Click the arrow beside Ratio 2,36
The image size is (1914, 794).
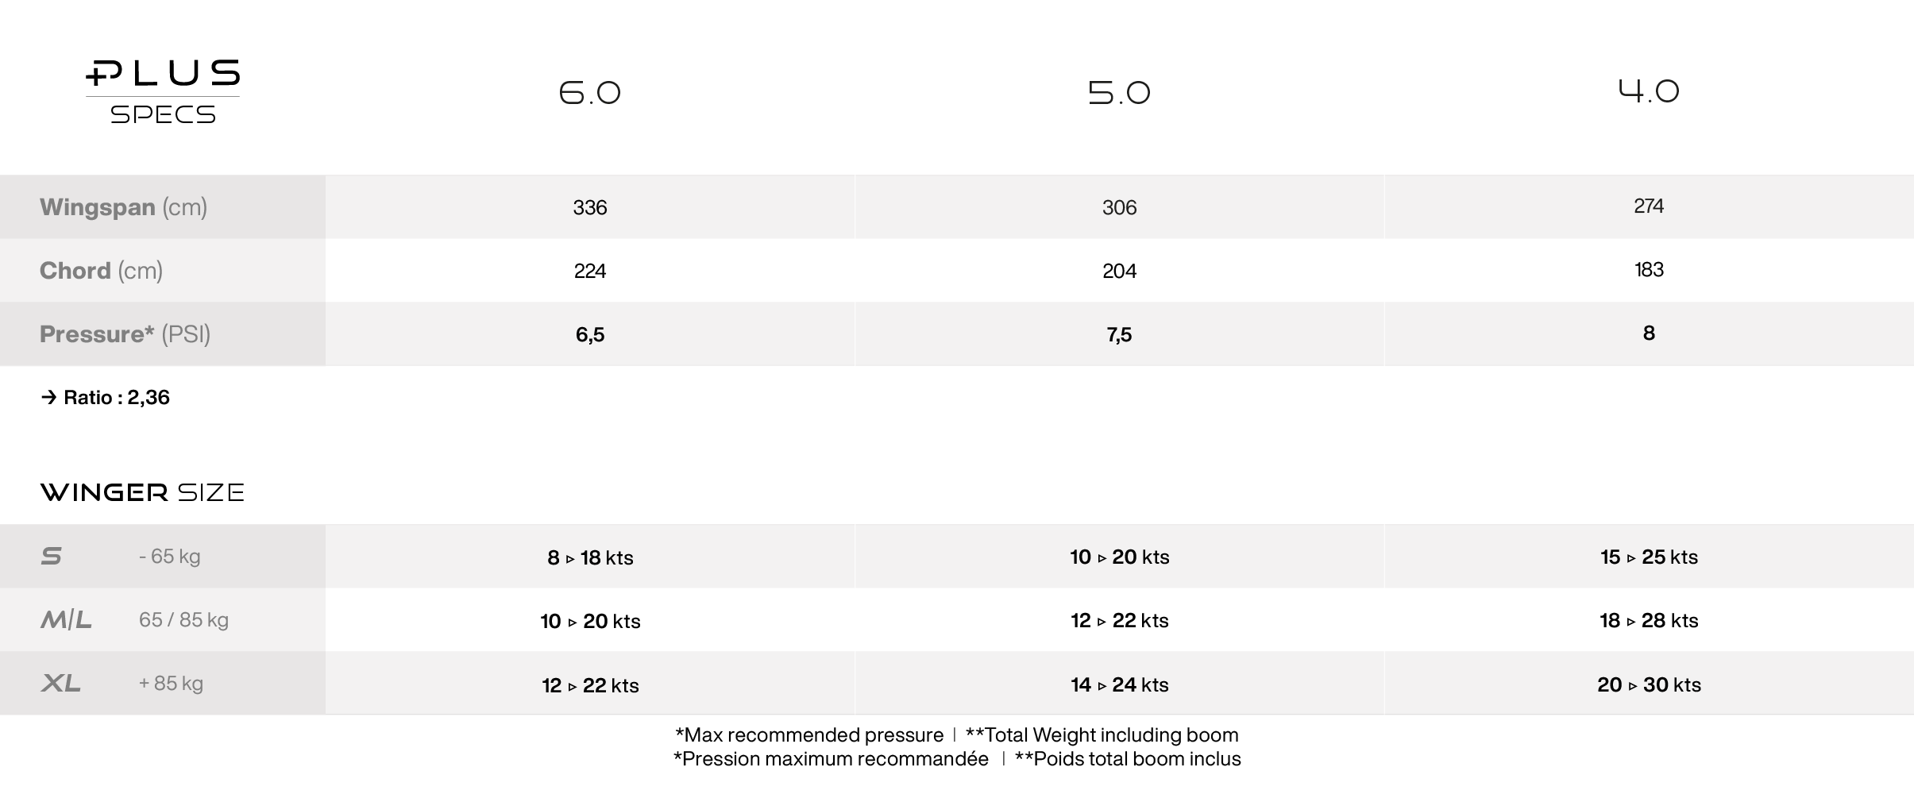(x=49, y=397)
